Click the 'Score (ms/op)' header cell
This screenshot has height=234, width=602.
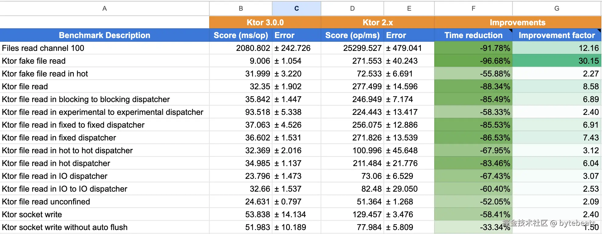241,35
